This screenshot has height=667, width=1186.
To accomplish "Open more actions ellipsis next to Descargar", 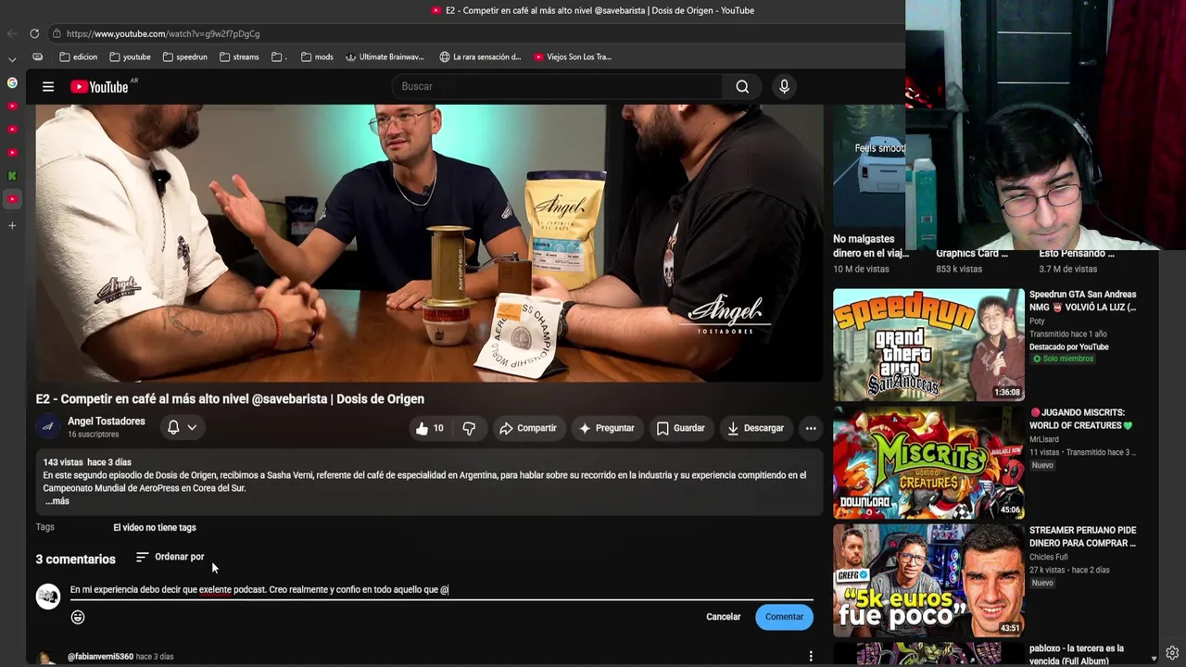I will pyautogui.click(x=811, y=428).
